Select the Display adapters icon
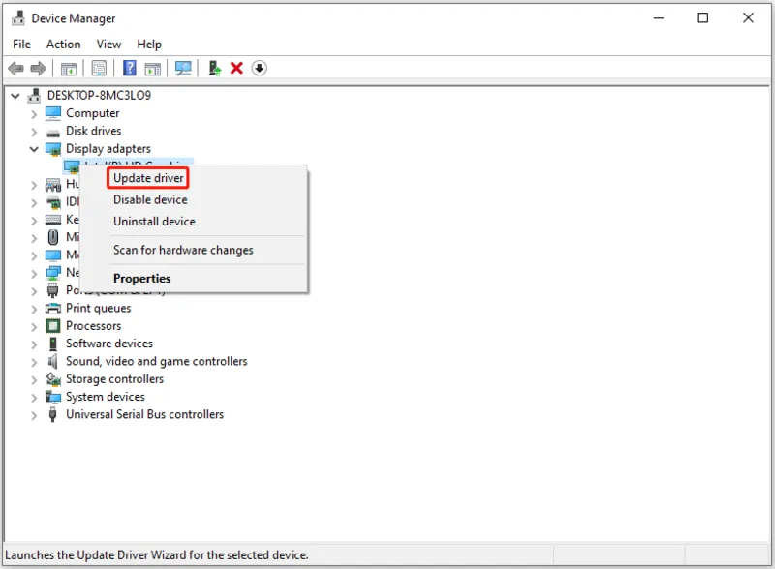This screenshot has width=775, height=569. coord(53,149)
